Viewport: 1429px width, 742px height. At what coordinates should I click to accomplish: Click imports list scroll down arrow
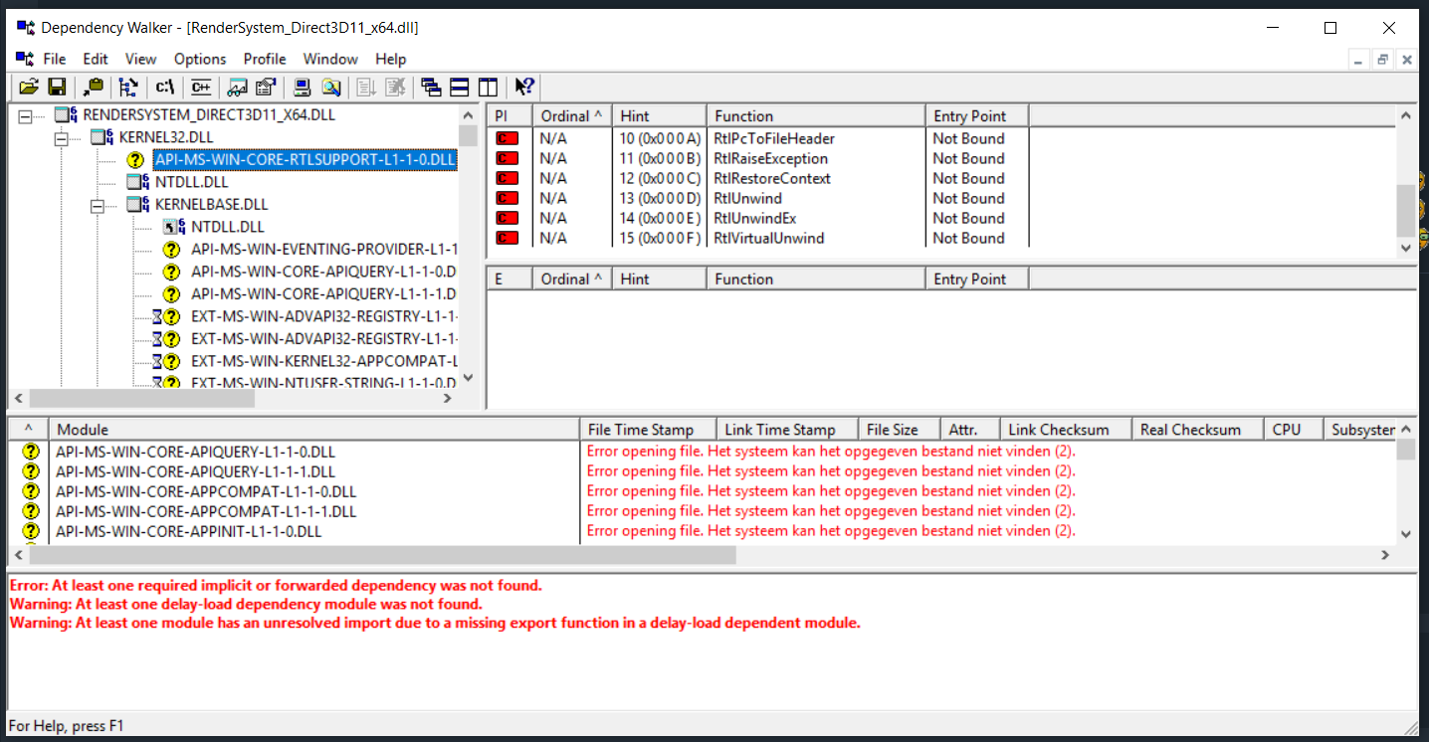(1406, 249)
